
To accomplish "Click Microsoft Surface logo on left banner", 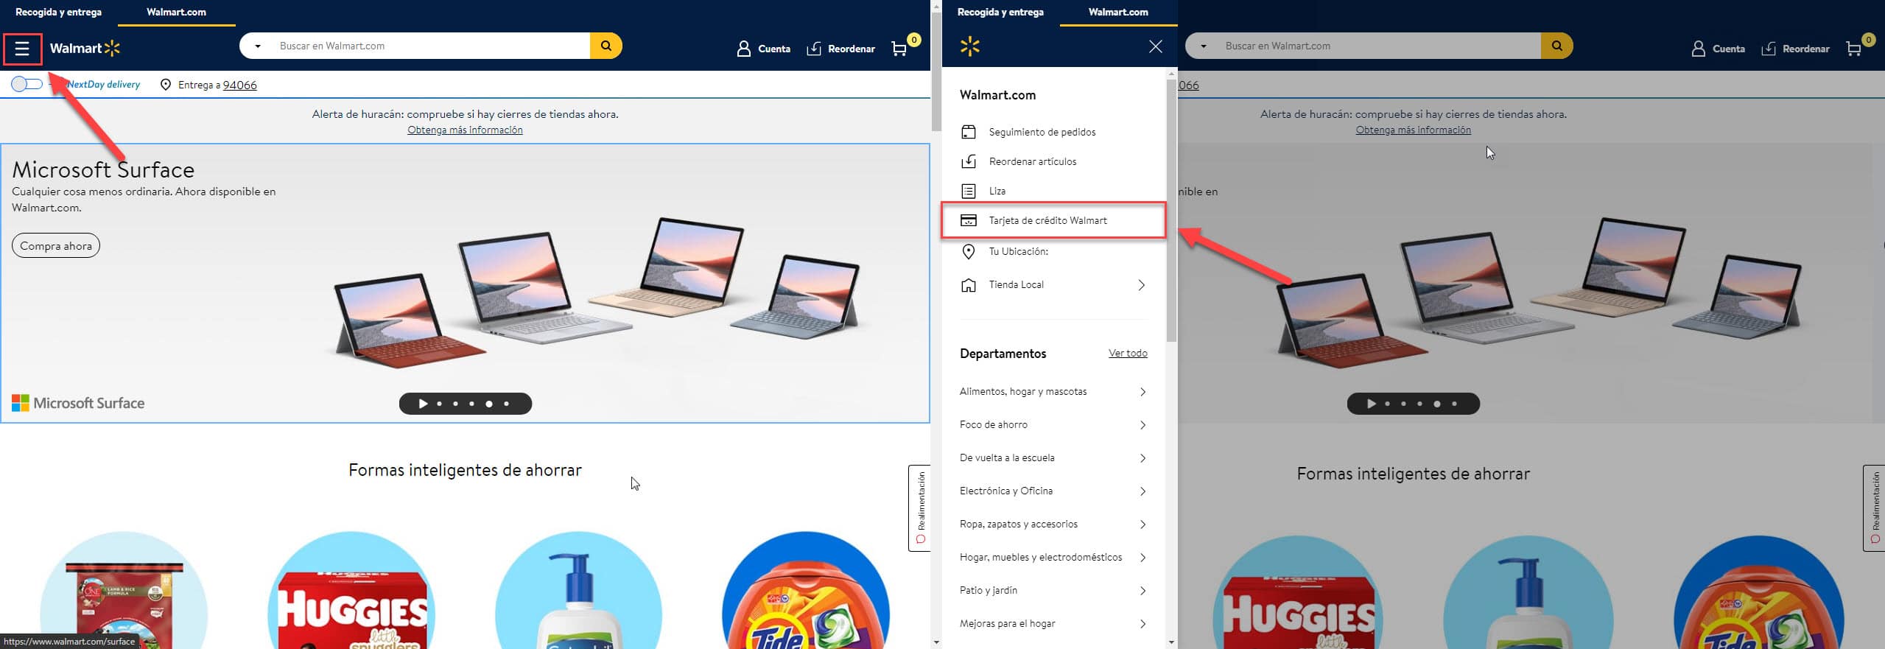I will pos(78,403).
